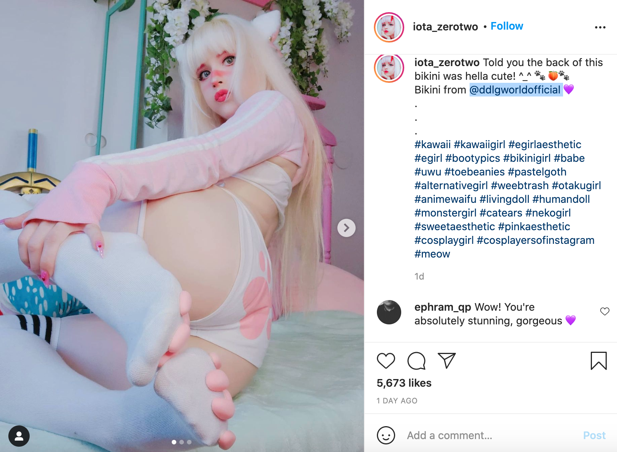Select second carousel dot indicator

click(182, 442)
